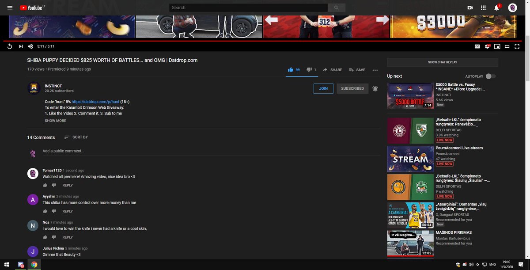Open player settings gear
This screenshot has width=530, height=270.
click(x=487, y=46)
